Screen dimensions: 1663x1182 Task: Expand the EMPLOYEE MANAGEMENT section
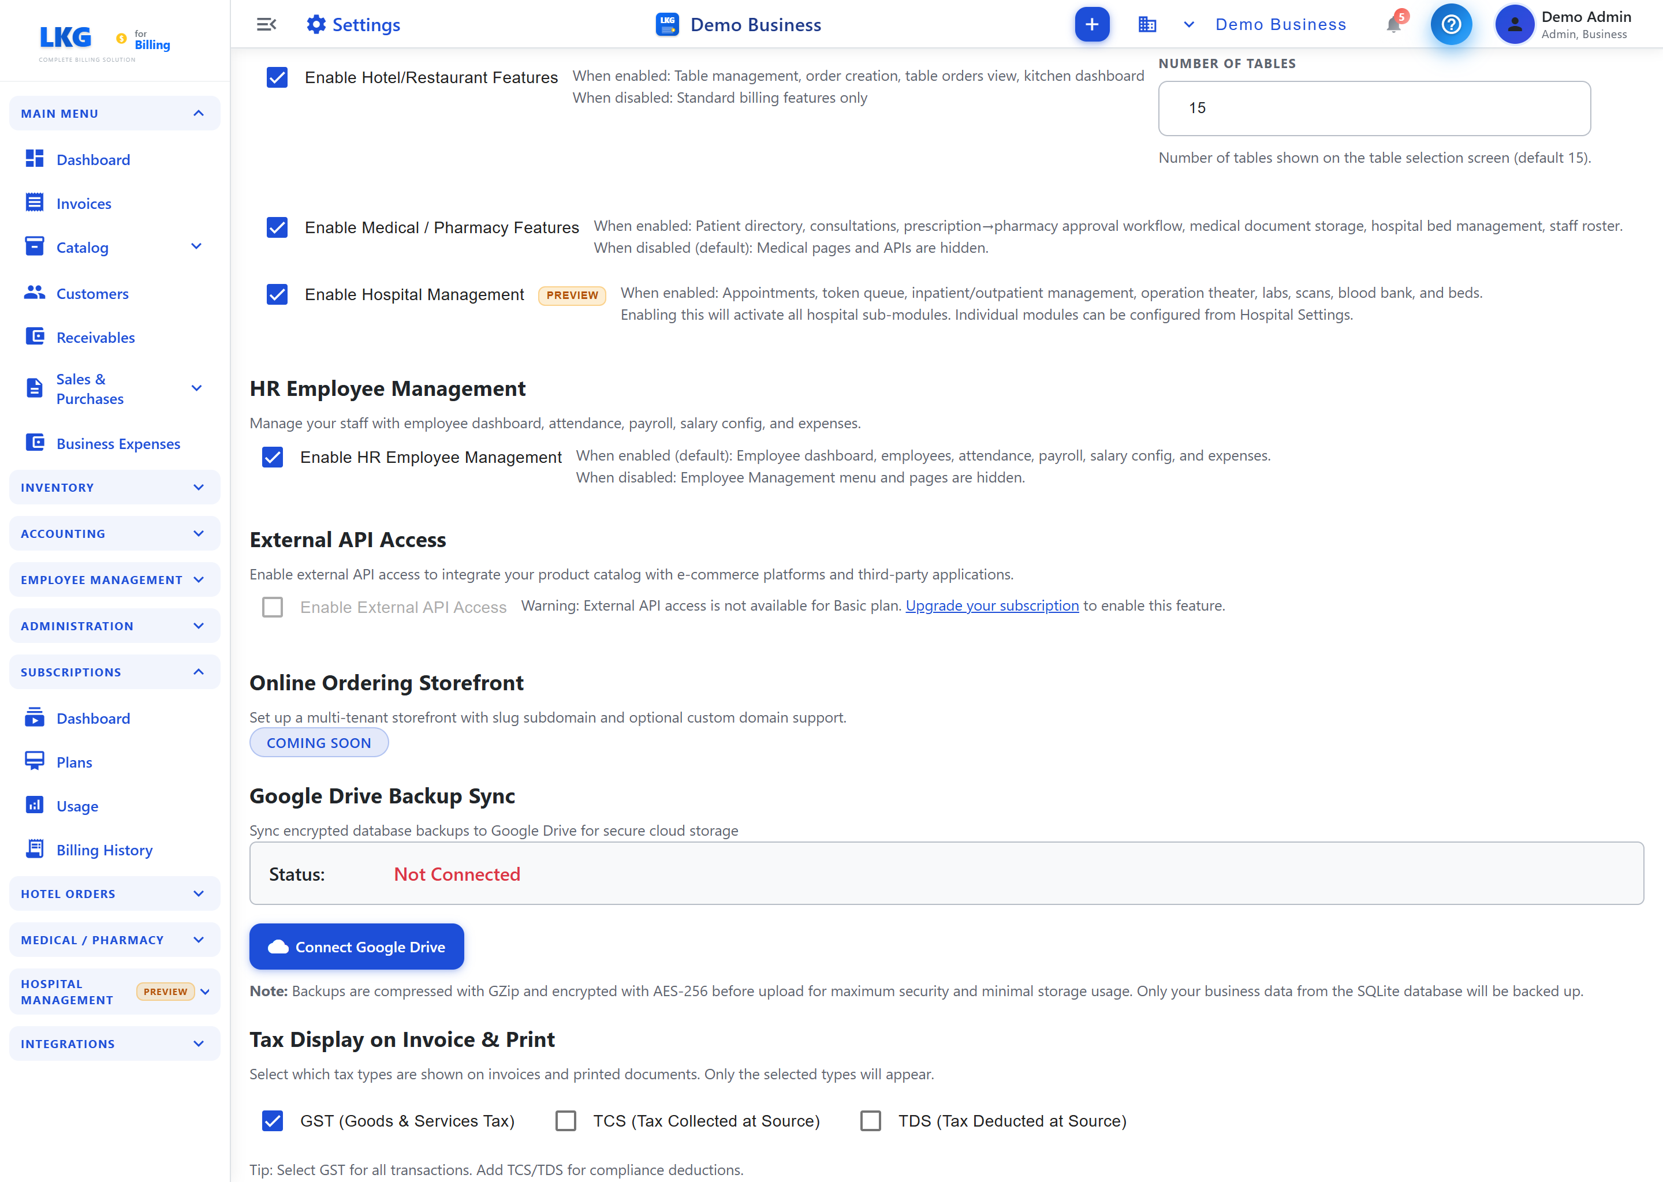point(114,580)
